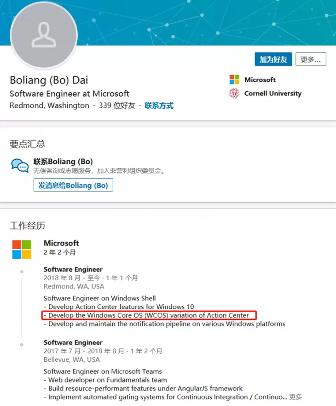Open Cornell University school link

273,93
